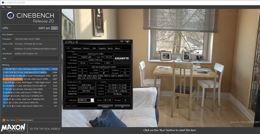Click the orange Your Score legend swatch
Image resolution: width=260 pixels, height=134 pixels.
click(x=4, y=120)
